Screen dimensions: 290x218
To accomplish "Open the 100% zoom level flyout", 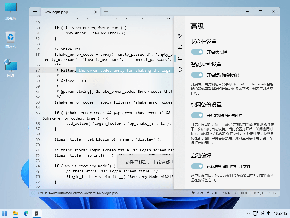I will coord(244,193).
